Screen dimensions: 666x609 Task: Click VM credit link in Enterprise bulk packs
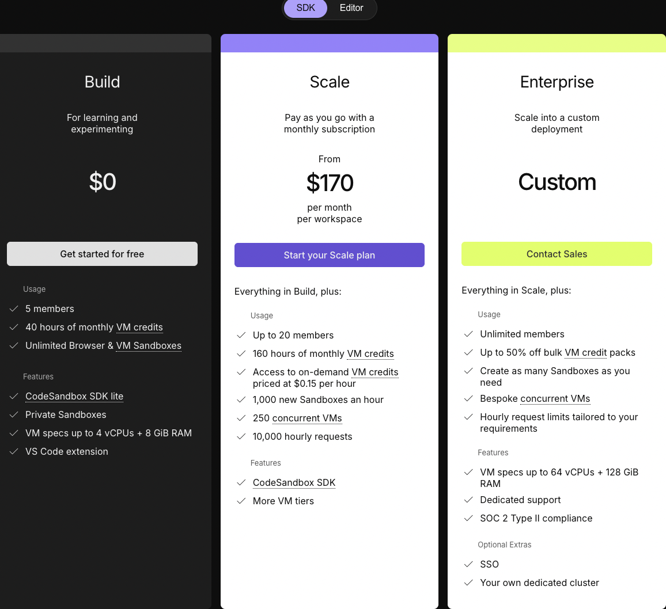click(x=586, y=352)
